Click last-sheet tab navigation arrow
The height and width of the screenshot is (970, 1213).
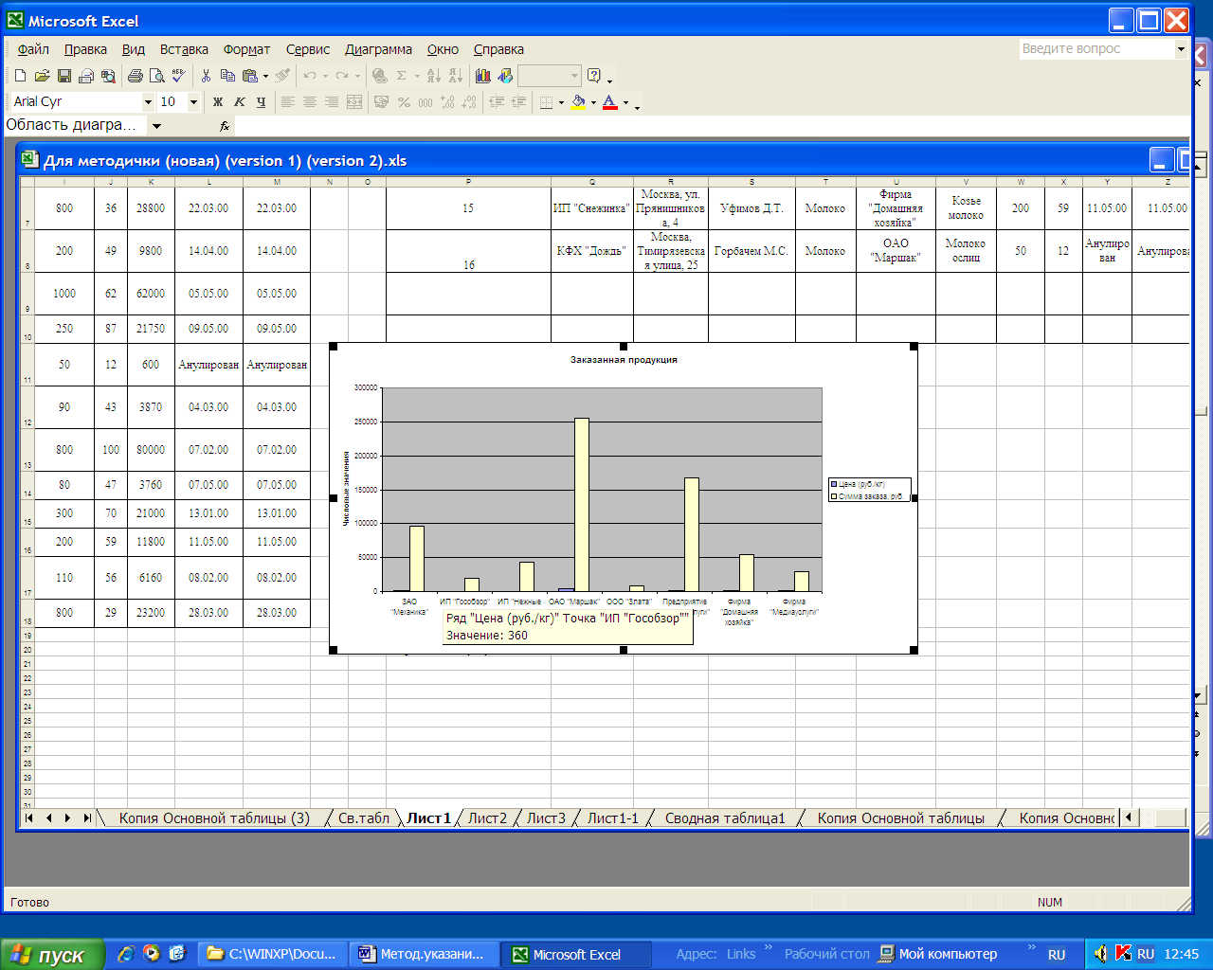87,818
